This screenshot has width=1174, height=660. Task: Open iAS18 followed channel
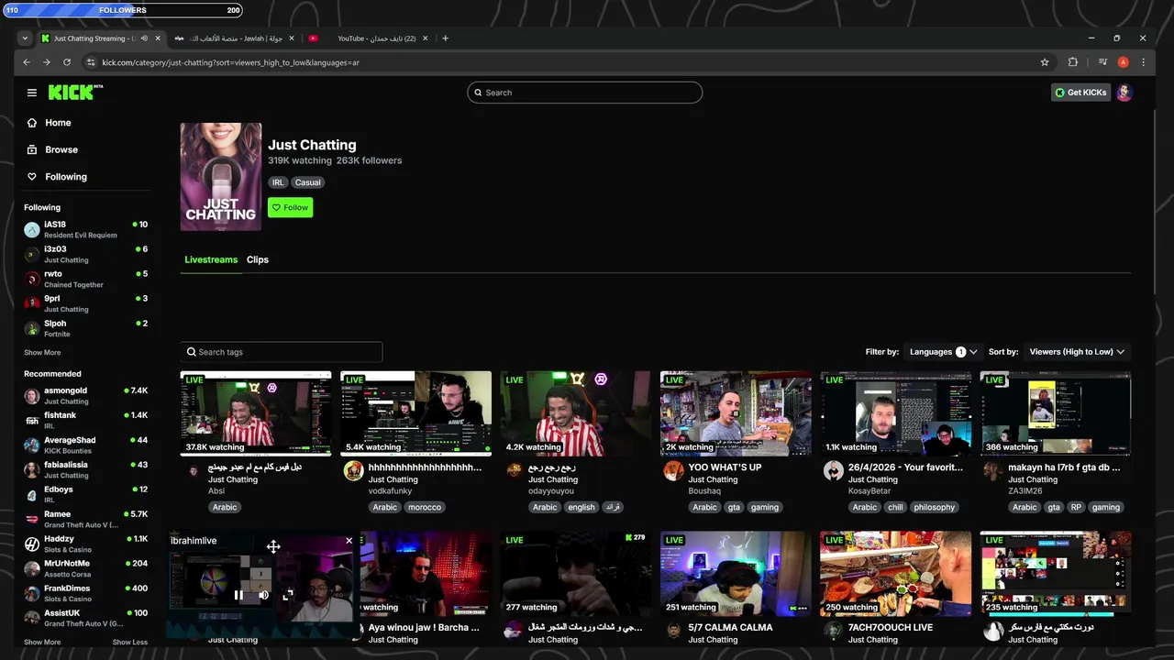pyautogui.click(x=85, y=229)
